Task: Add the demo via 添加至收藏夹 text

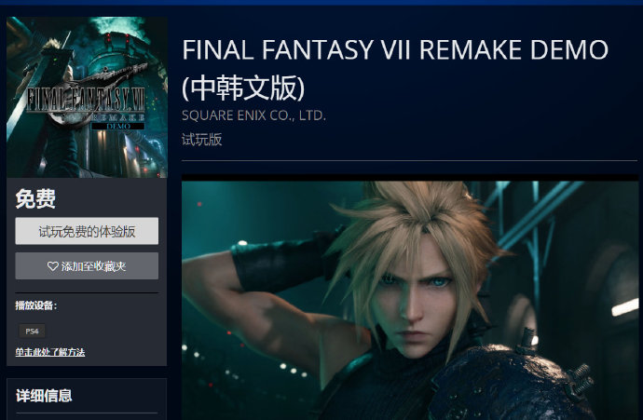Action: [x=93, y=266]
